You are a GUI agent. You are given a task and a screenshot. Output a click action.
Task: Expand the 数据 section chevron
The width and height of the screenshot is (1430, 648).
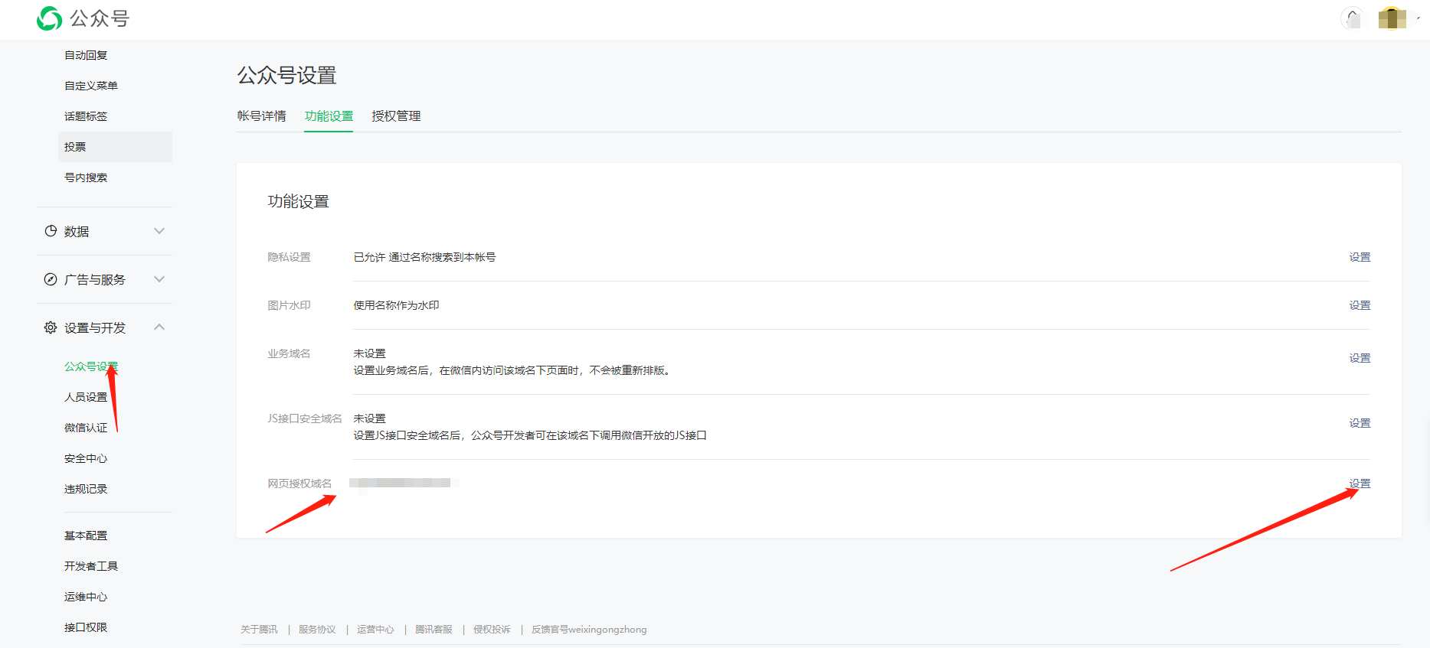[x=159, y=231]
